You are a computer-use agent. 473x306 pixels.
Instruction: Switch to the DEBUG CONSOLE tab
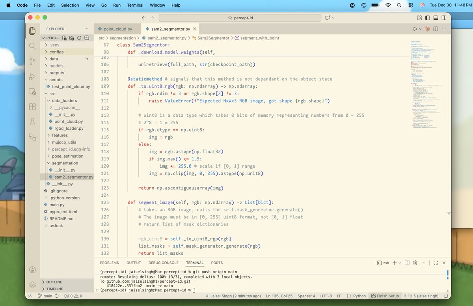point(163,263)
